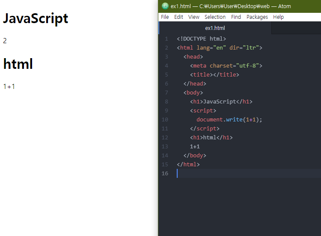Click the <h1>JavaScript</h1> code line
The width and height of the screenshot is (321, 236).
pyautogui.click(x=221, y=102)
